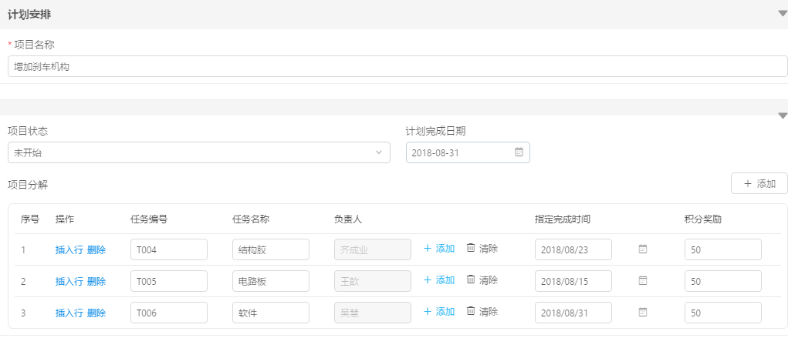Viewport: 788px width, 338px height.
Task: Open the 项目状态 dropdown showing 未开始
Action: 199,152
